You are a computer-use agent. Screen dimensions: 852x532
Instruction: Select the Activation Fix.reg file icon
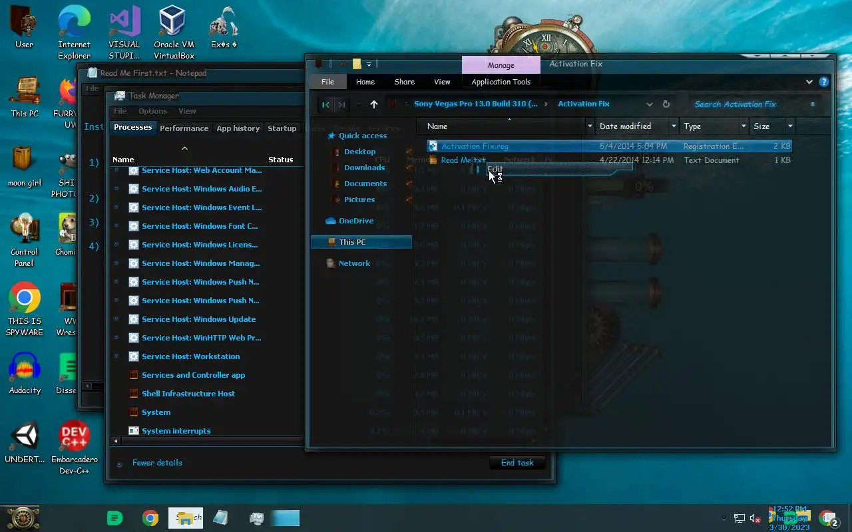[x=433, y=146]
